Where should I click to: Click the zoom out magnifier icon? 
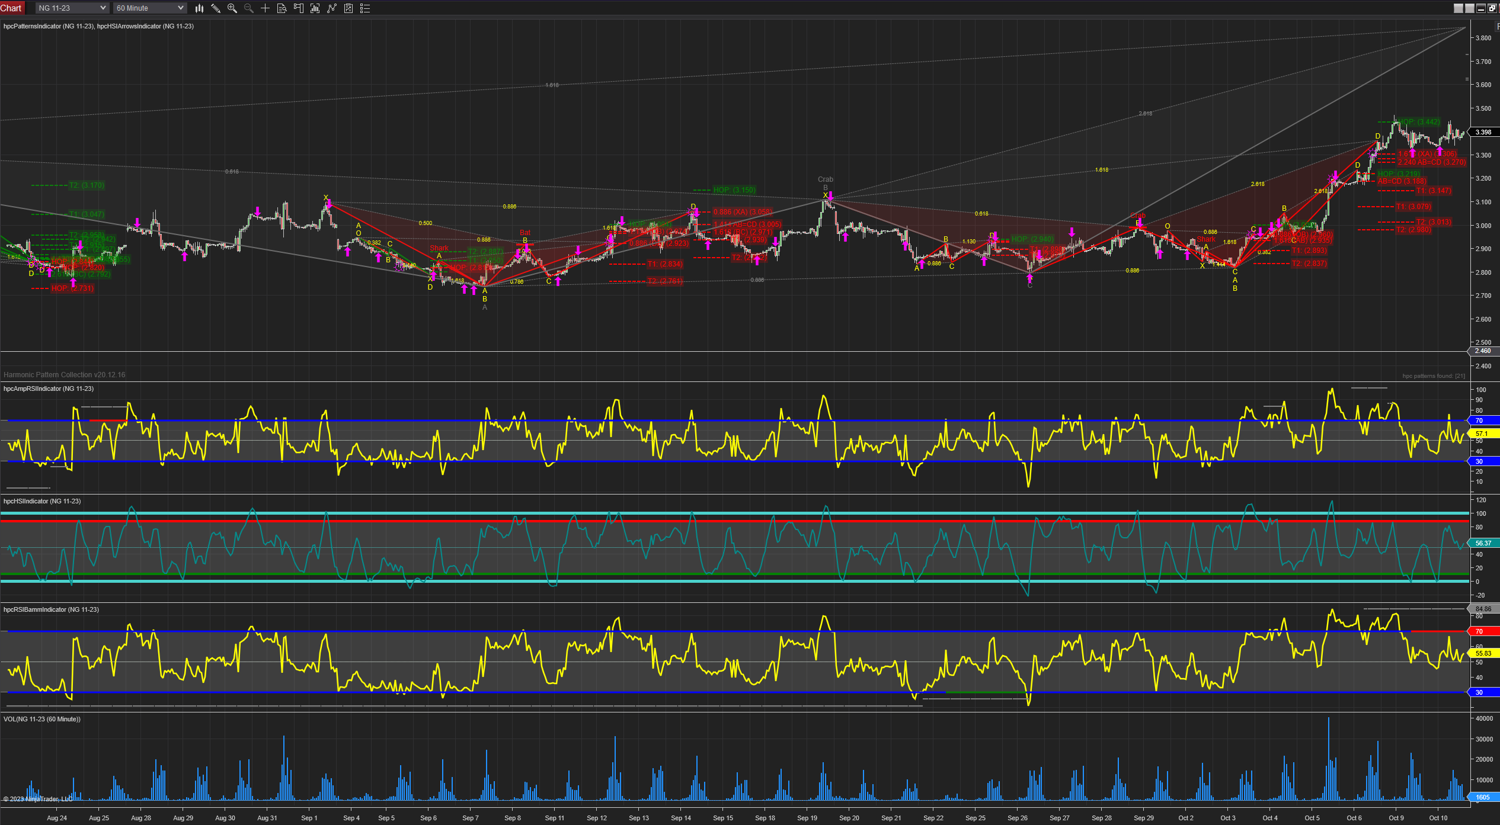coord(249,8)
